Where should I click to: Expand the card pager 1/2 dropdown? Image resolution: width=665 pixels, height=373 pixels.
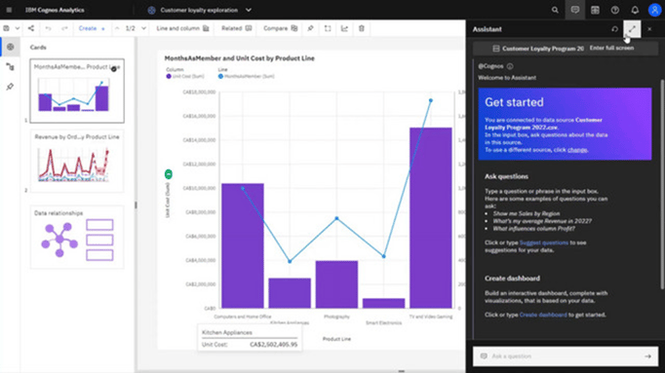tap(143, 28)
